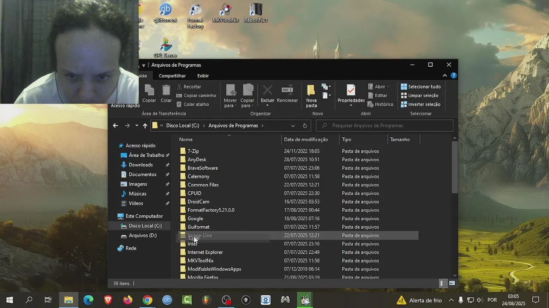Viewport: 549px width, 308px height.
Task: Click Inverter seleção
Action: click(x=420, y=104)
